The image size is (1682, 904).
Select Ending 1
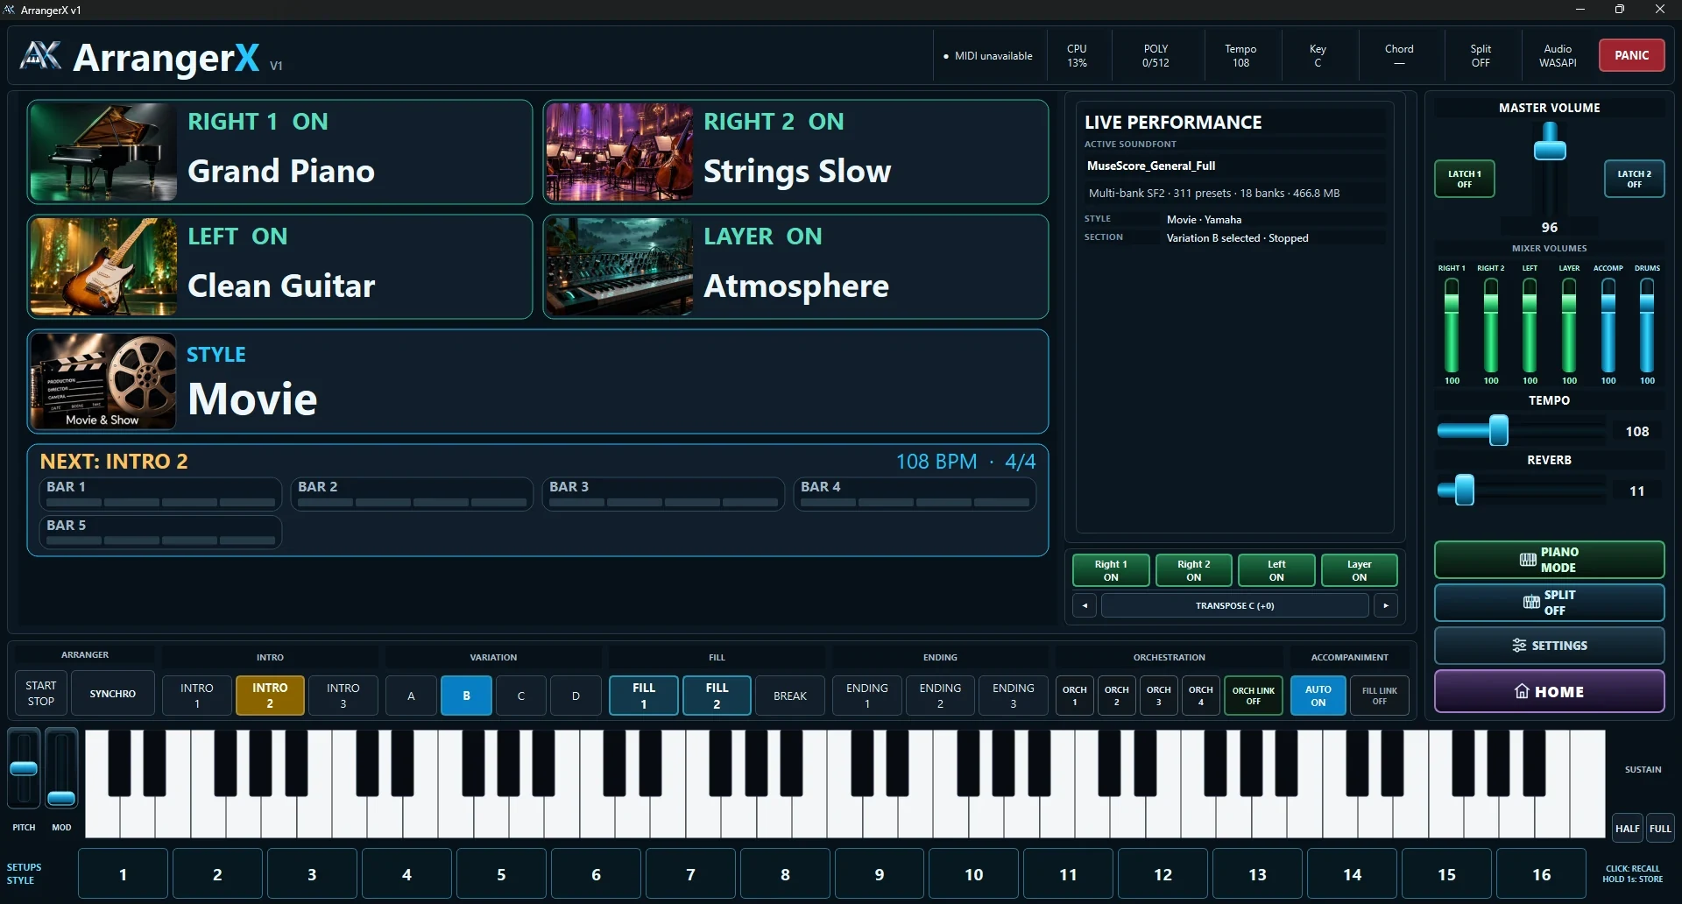tap(867, 696)
